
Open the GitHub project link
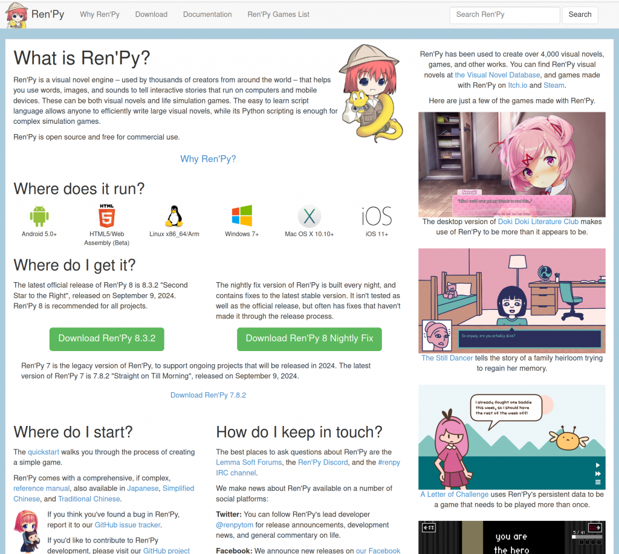pyautogui.click(x=166, y=550)
